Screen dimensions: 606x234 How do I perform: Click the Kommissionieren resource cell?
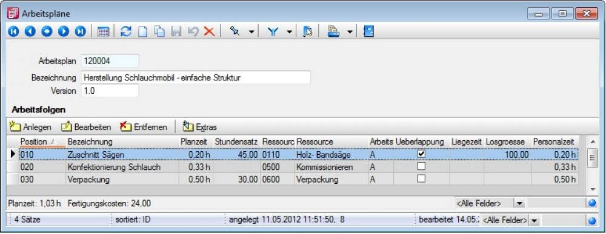pos(331,167)
